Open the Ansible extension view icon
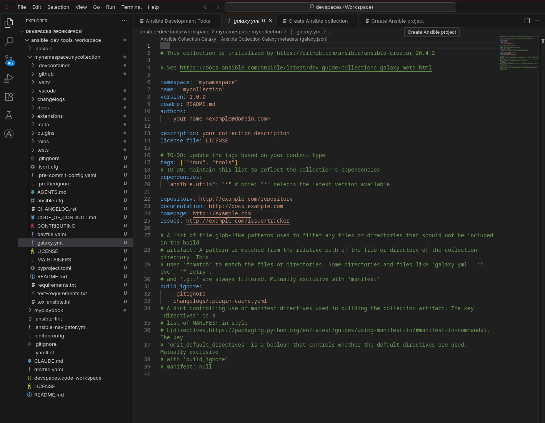This screenshot has height=423, width=545. tap(9, 134)
